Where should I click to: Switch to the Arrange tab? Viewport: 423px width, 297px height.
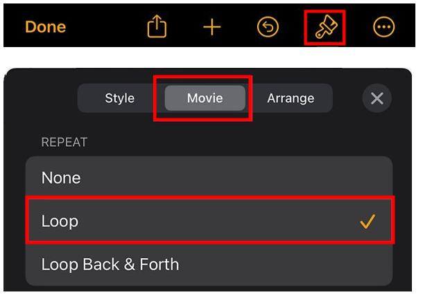[291, 98]
